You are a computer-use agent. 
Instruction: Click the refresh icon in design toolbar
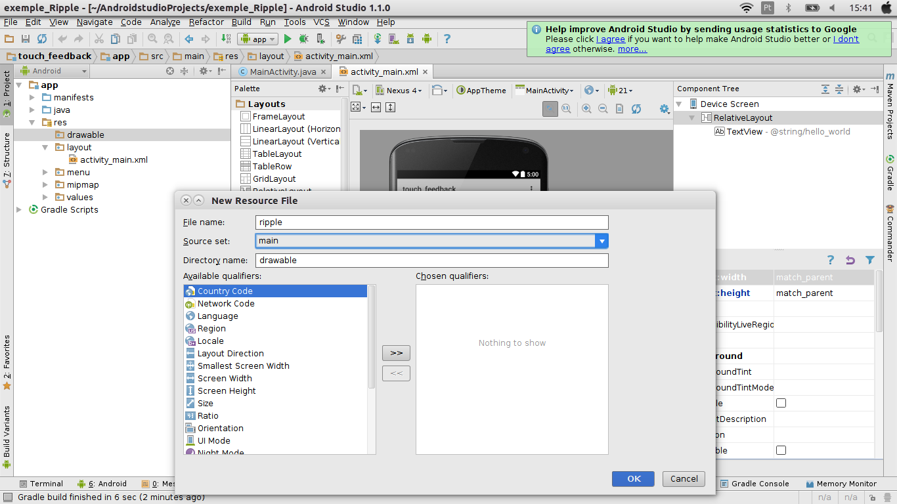click(x=636, y=109)
